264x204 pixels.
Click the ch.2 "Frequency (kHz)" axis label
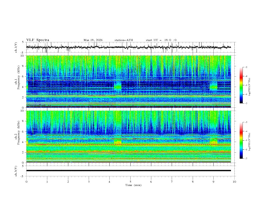[19, 133]
